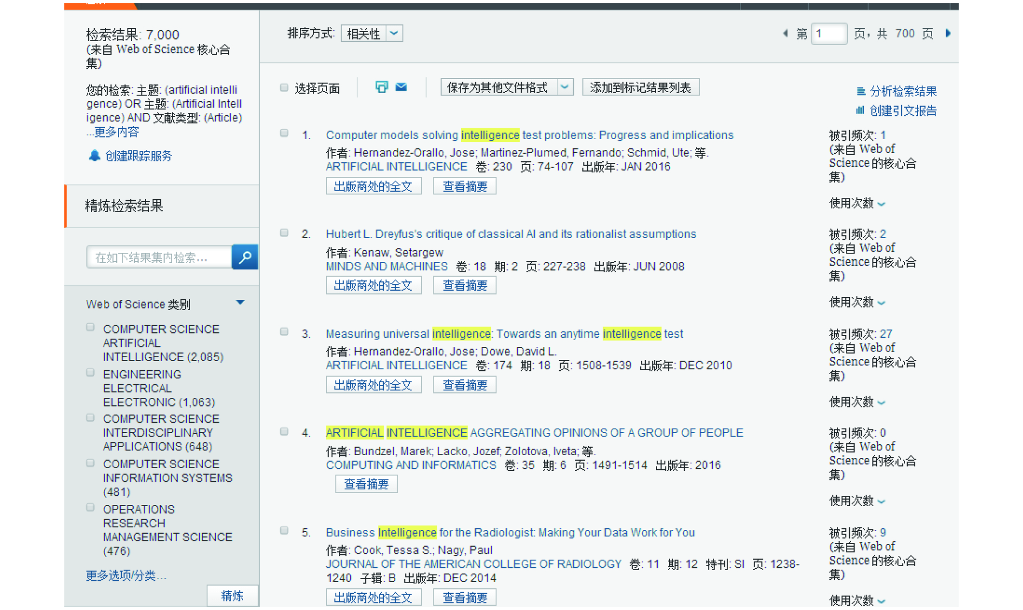Click the 创建引文报告 chart icon
This screenshot has height=610, width=1023.
pyautogui.click(x=860, y=110)
